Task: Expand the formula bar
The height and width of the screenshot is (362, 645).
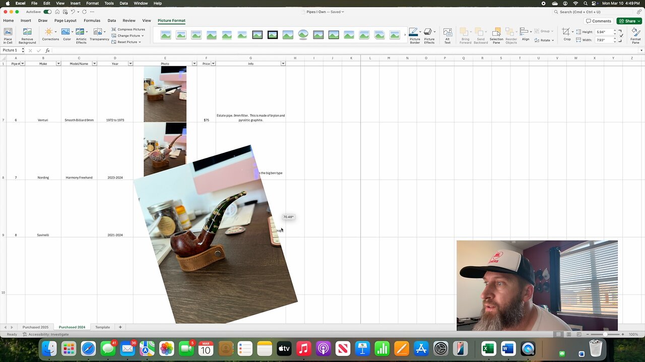Action: (x=641, y=50)
